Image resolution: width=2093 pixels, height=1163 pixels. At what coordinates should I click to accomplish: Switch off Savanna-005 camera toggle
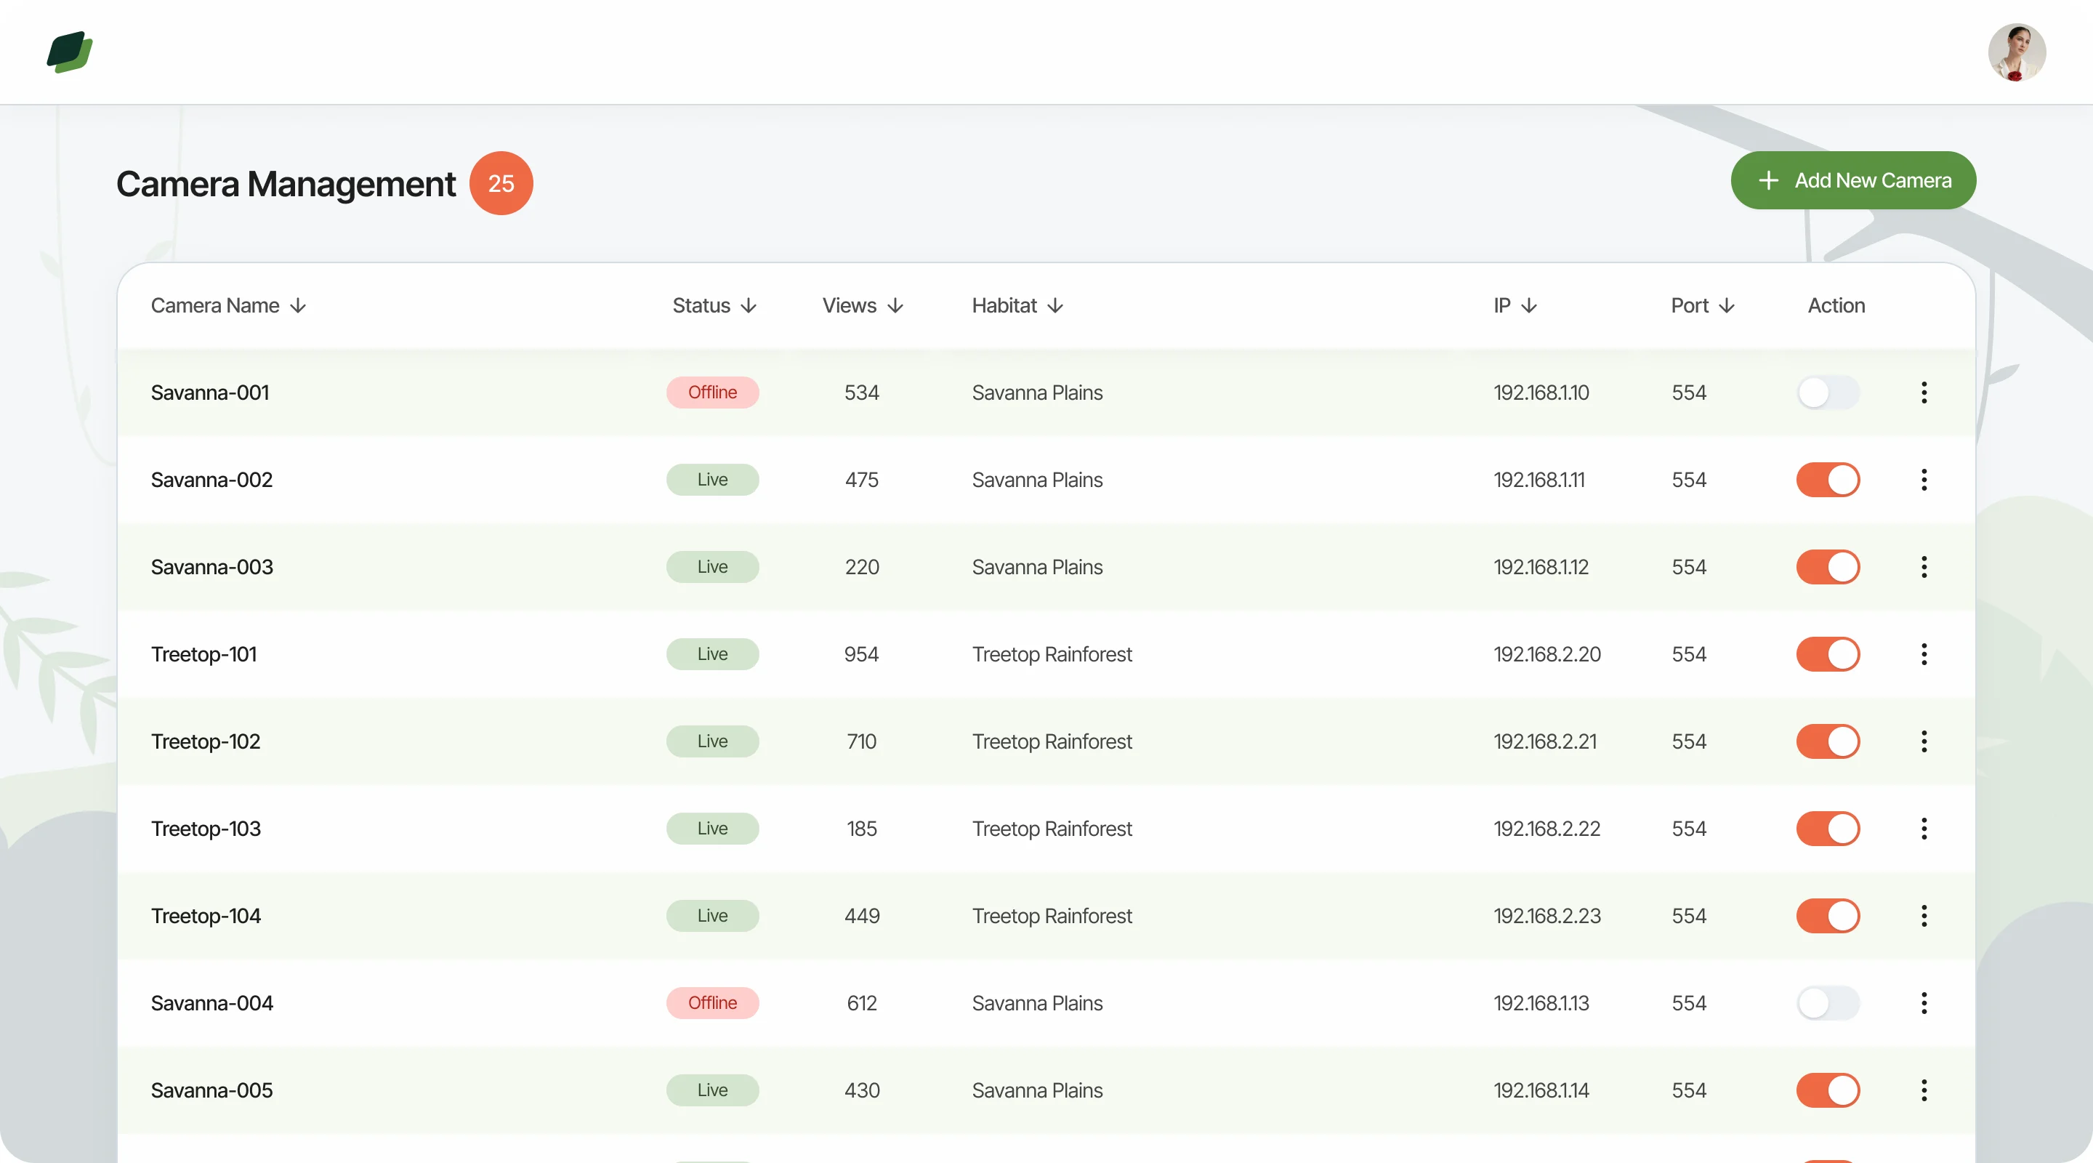tap(1828, 1090)
